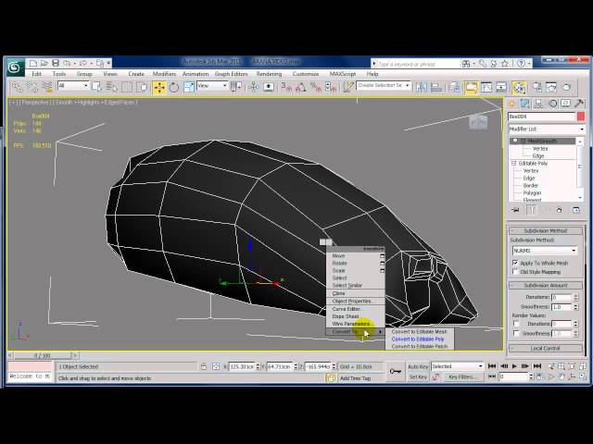Screen dimensions: 593x444
Task: Click the Use Pivot Point Center icon
Action: (237, 88)
